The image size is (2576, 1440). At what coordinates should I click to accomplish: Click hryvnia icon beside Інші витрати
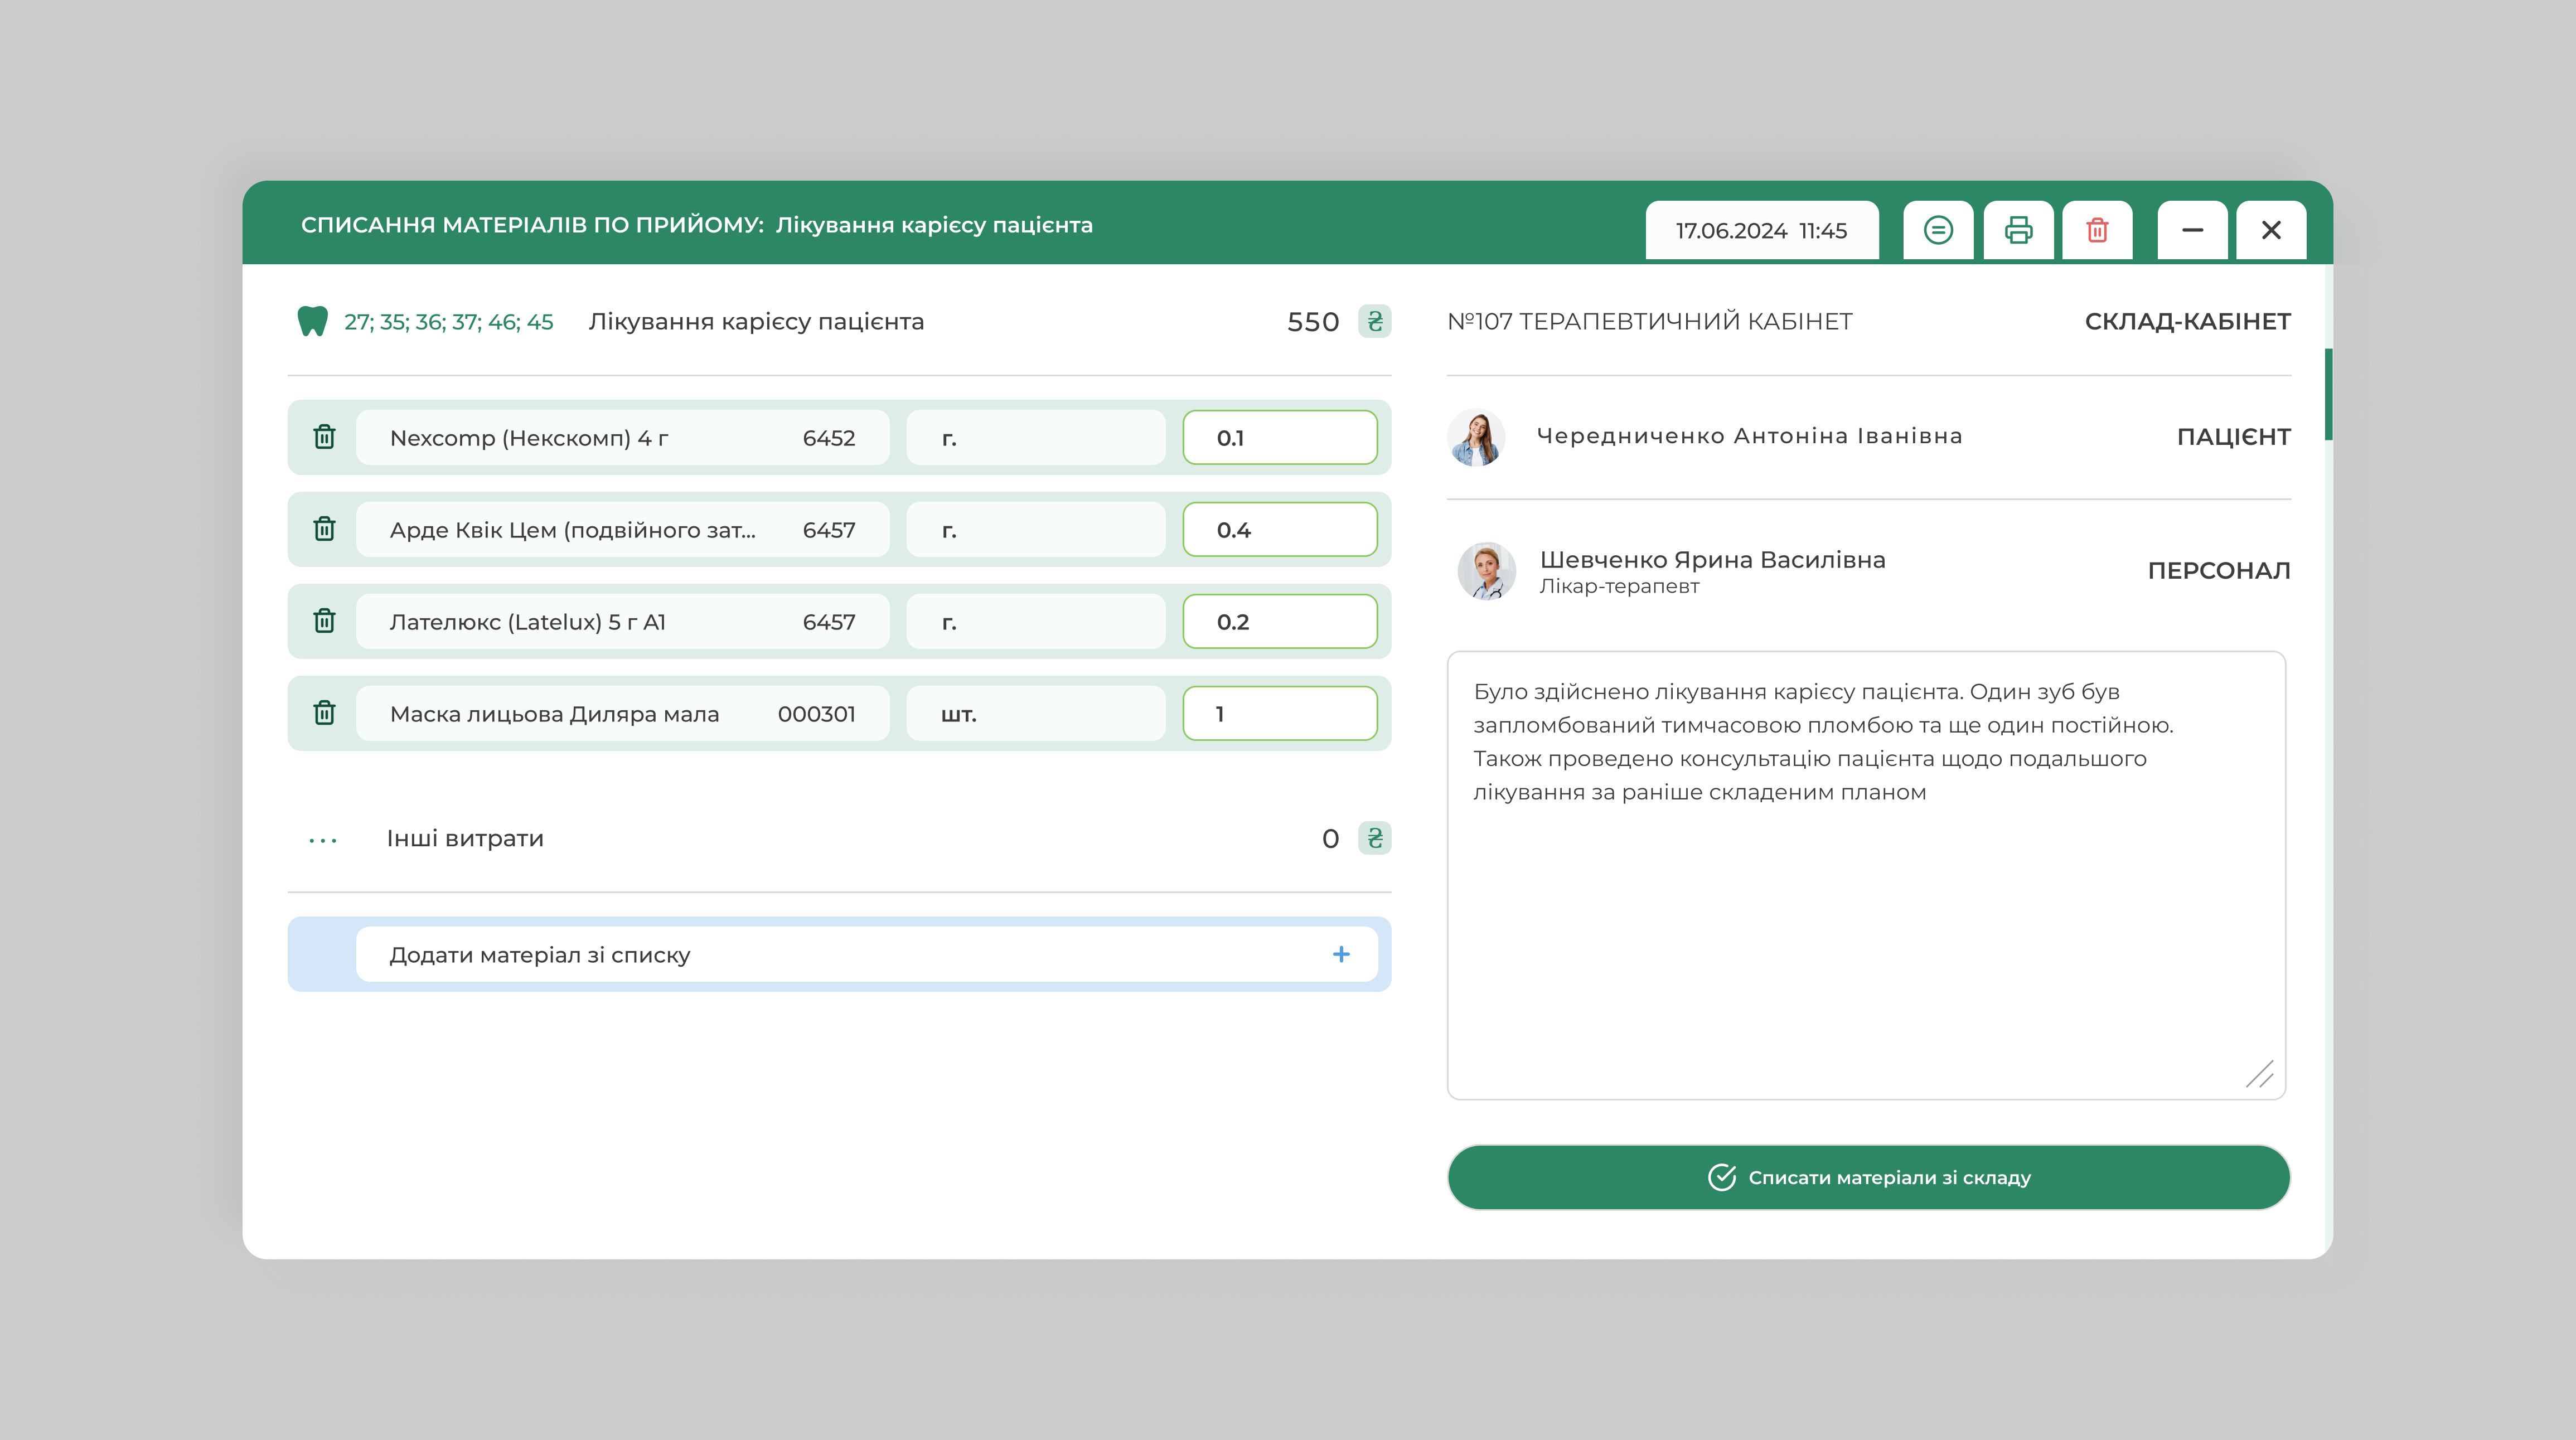[x=1375, y=838]
